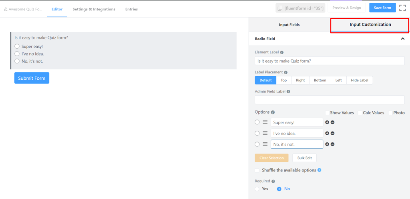Viewport: 410px width, 199px height.
Task: Choose Bottom label placement
Action: click(320, 80)
